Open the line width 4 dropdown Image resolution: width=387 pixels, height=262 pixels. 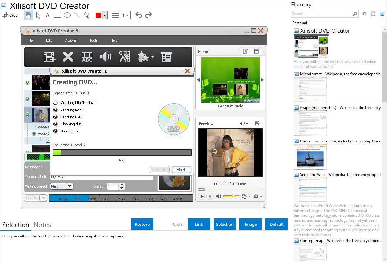(125, 16)
